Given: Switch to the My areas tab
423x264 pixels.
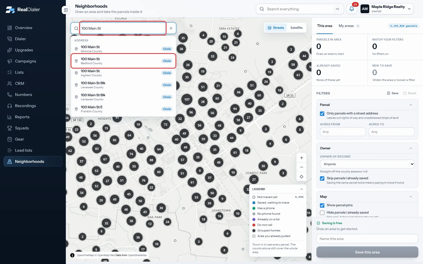Looking at the screenshot, I should click(x=346, y=26).
